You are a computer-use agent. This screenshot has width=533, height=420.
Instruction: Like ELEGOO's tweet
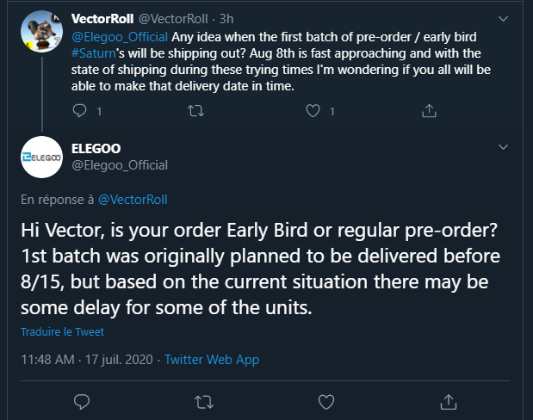tap(326, 401)
